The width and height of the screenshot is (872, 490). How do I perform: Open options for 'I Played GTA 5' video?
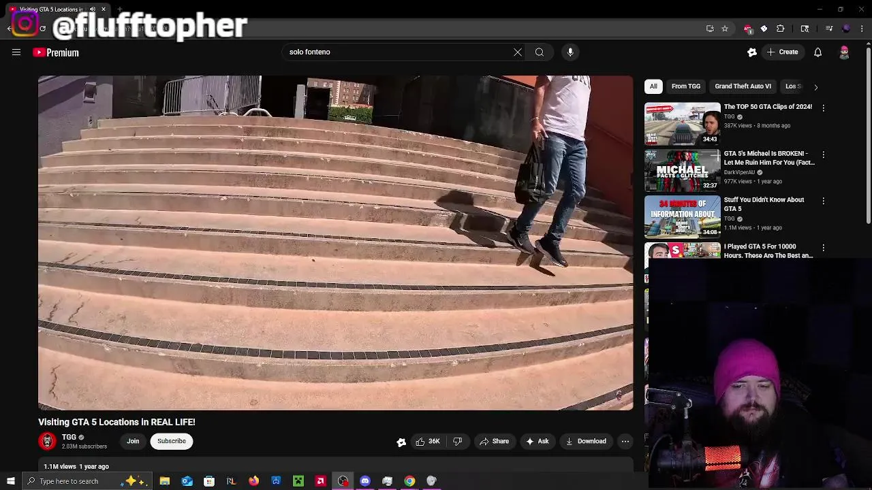click(823, 248)
